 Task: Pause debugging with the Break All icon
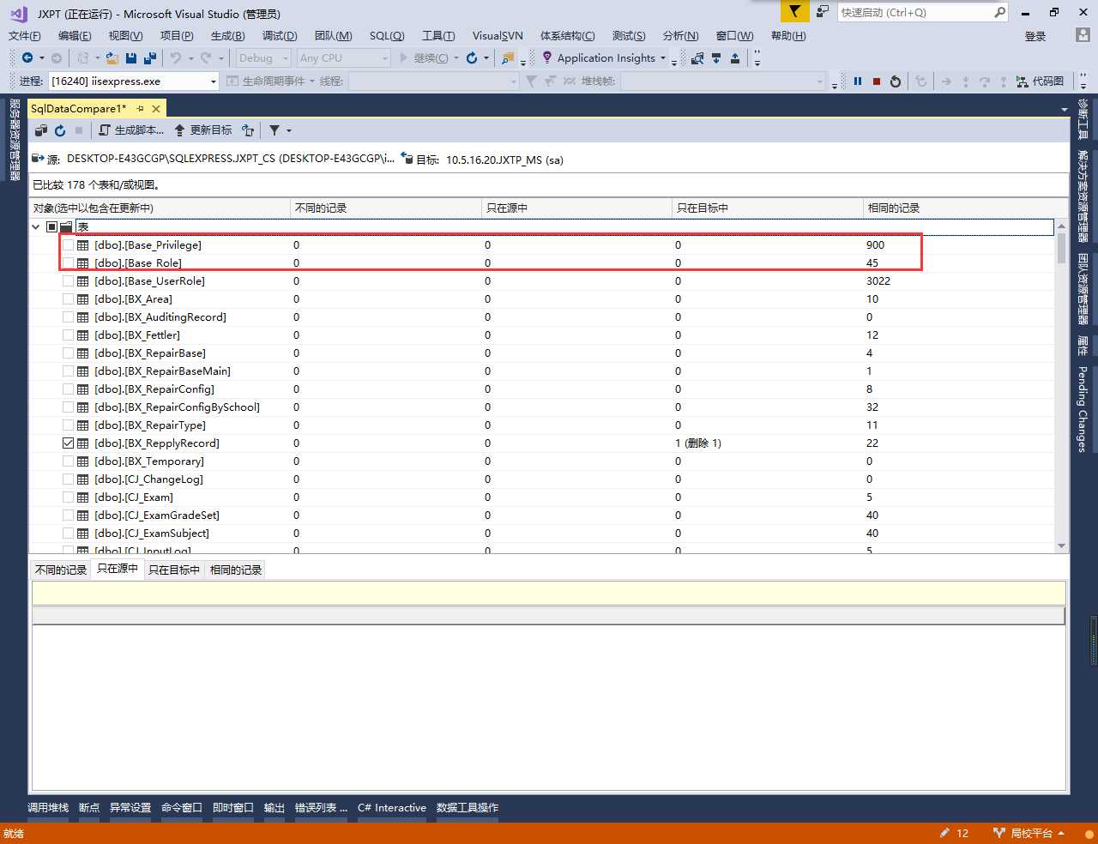tap(857, 81)
